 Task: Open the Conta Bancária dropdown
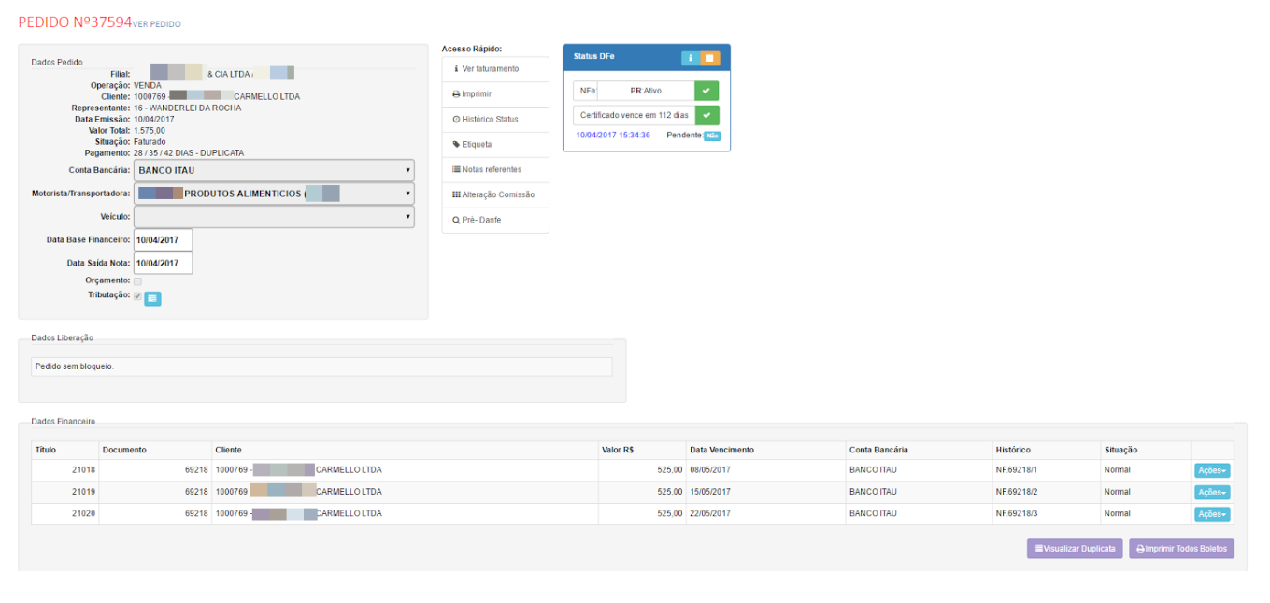274,170
